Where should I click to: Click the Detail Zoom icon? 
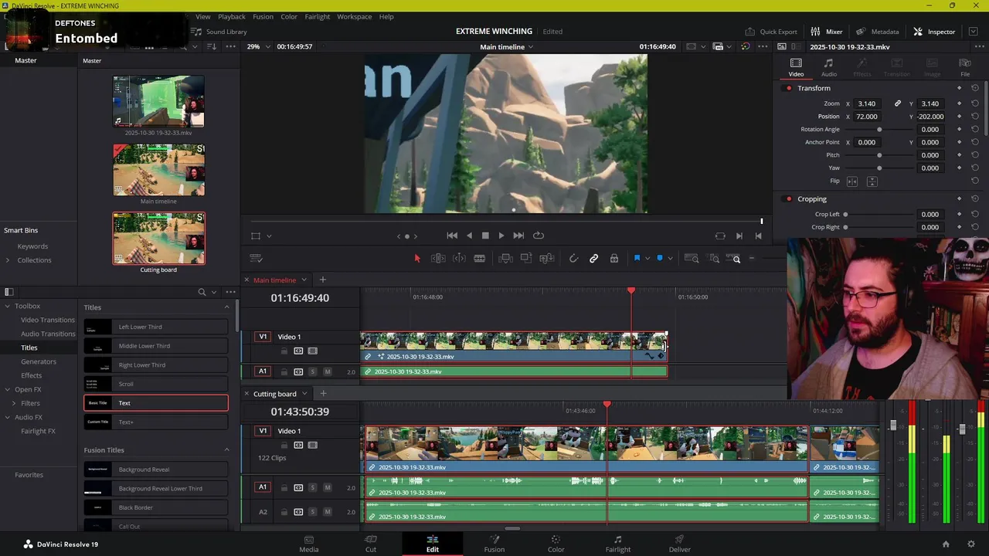(714, 259)
